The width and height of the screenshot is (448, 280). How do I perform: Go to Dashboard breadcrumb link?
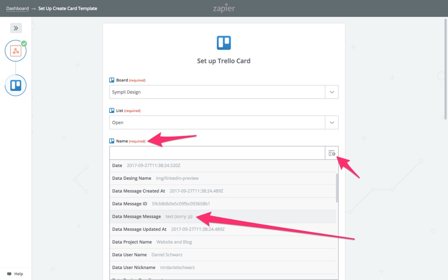point(17,8)
